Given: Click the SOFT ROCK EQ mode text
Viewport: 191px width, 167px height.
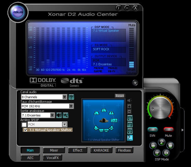Looking at the screenshot, I should coord(101,49).
